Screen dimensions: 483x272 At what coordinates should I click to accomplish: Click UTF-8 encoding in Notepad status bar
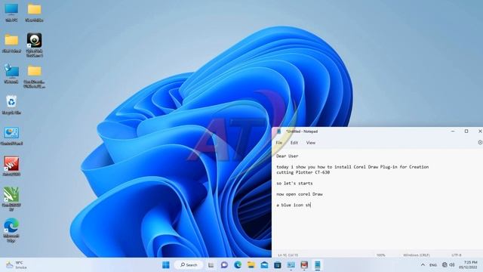456,255
